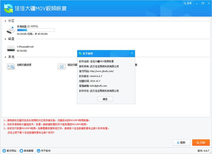Screen dimensions: 212x154
Task: Click the scan-folder icon under 其他
Action: click(61, 66)
